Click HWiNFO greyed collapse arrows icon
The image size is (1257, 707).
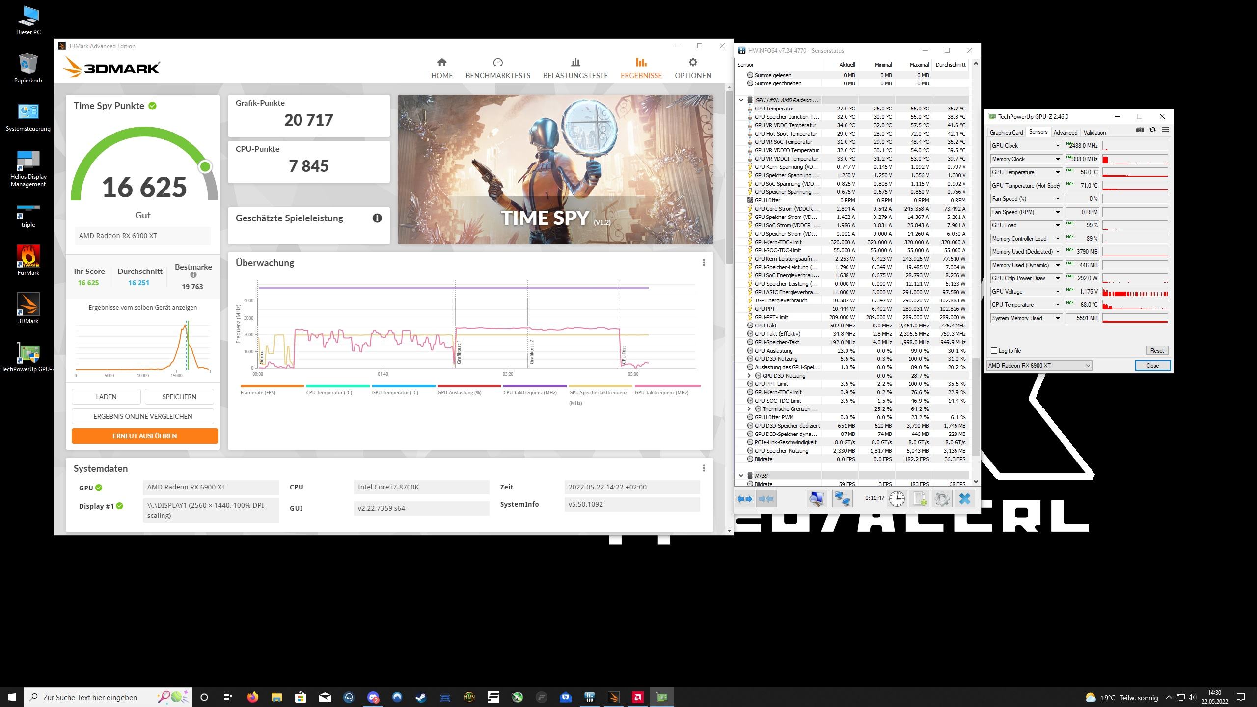pyautogui.click(x=766, y=499)
